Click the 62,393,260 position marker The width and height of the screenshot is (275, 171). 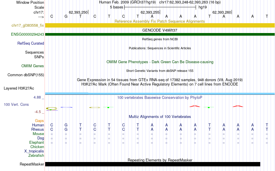tap(222, 12)
